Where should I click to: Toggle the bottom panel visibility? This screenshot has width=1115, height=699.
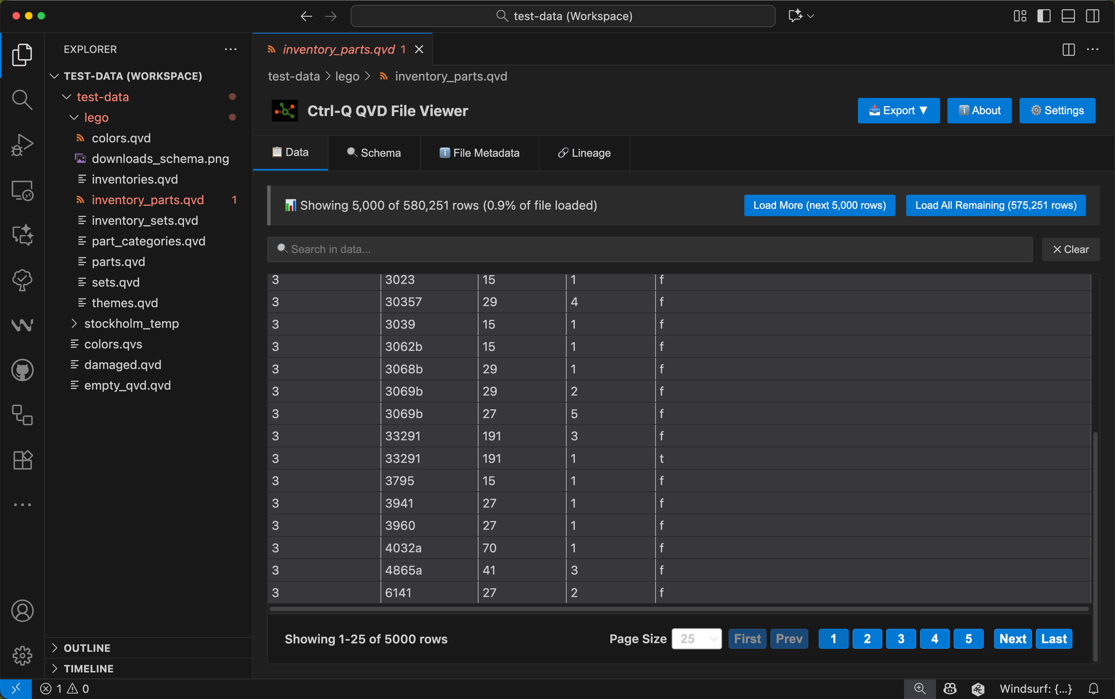[1068, 16]
